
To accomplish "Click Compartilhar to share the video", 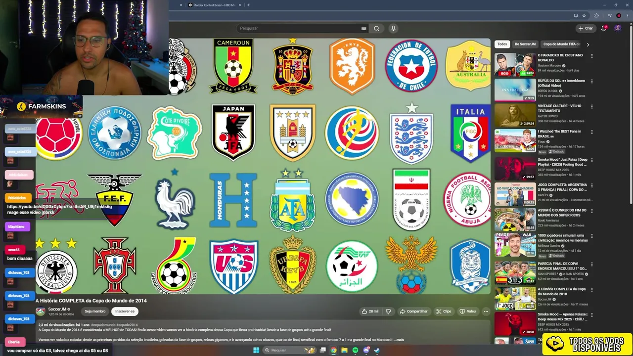I will (x=413, y=311).
